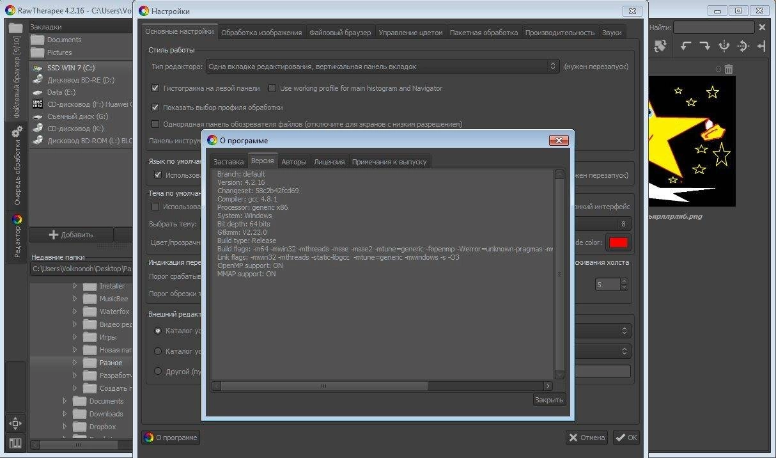Click the trash icon above the thumbnail

(x=729, y=69)
